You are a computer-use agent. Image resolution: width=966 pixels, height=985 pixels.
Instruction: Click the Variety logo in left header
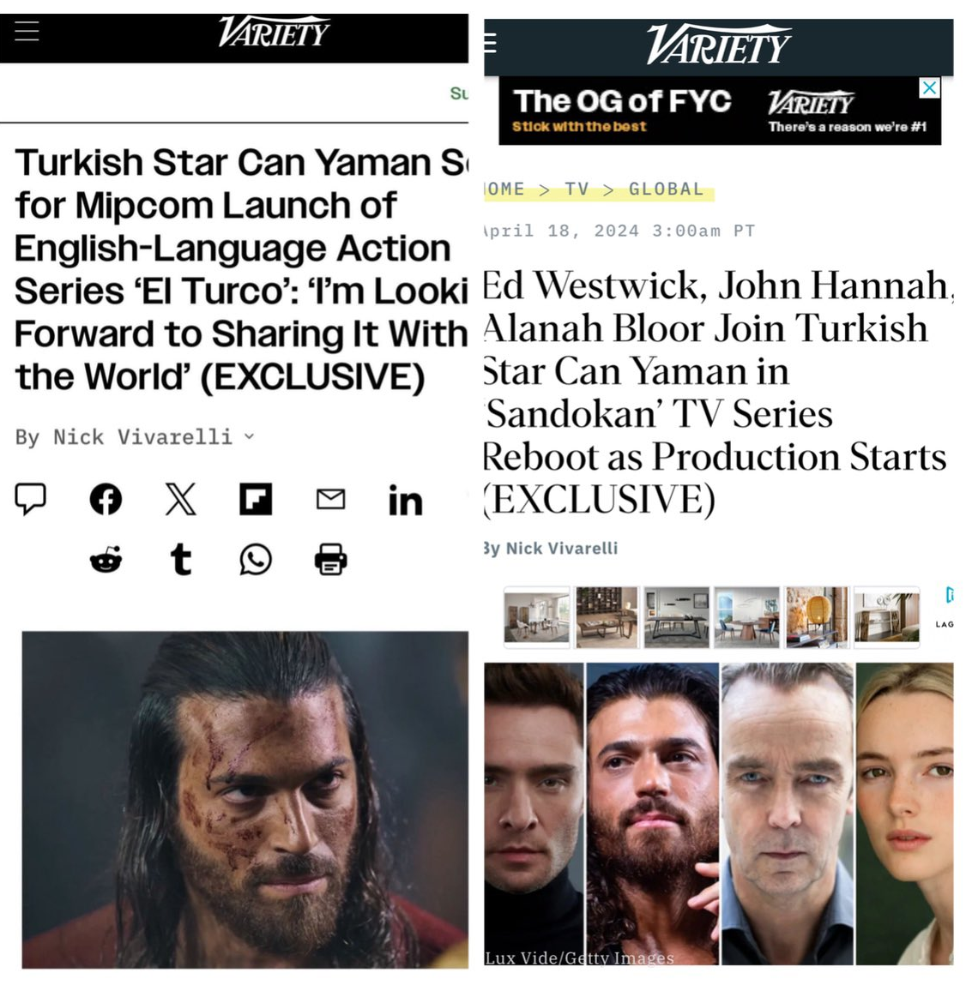(274, 32)
